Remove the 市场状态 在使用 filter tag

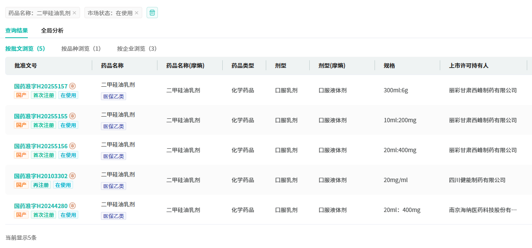point(137,13)
